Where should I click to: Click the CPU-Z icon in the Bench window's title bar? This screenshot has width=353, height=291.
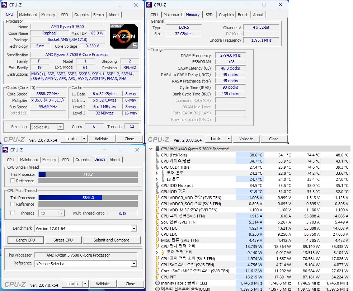tap(5, 150)
